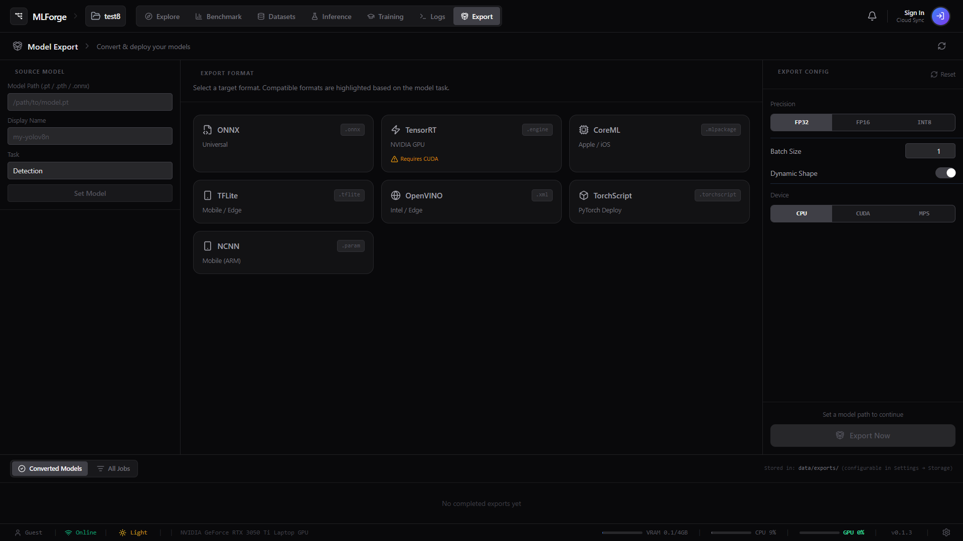Open the Explore tab
Viewport: 963px width, 541px height.
pyautogui.click(x=162, y=17)
